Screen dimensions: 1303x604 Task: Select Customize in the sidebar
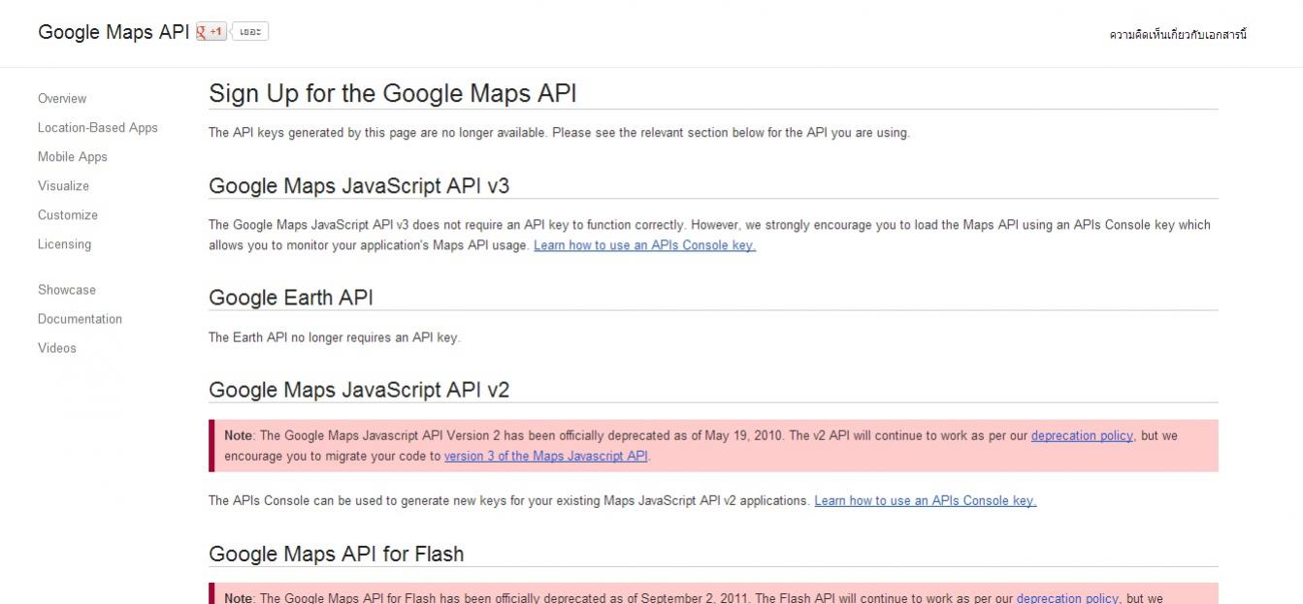68,215
